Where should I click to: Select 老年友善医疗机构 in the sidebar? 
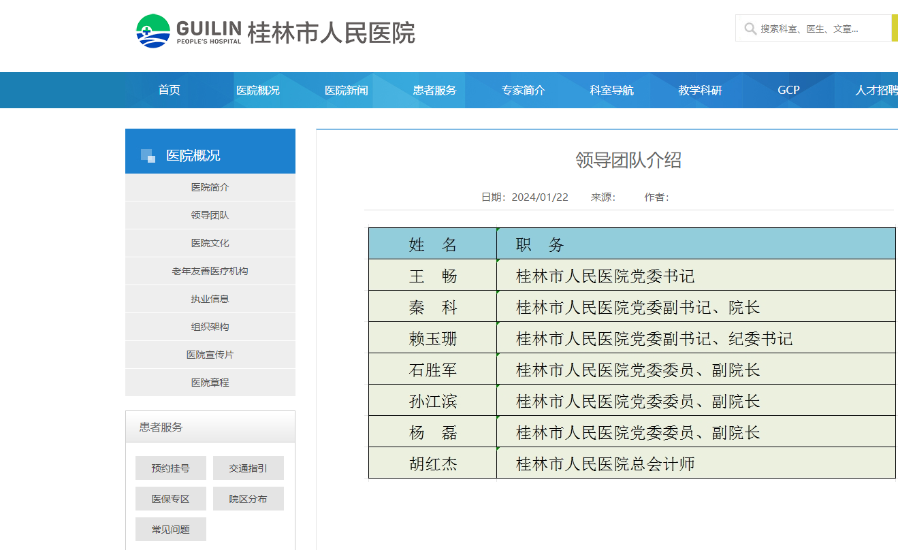pyautogui.click(x=210, y=271)
